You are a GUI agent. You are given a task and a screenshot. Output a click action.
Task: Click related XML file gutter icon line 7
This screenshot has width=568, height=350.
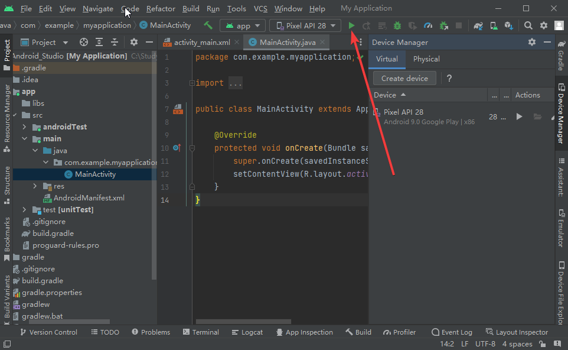pyautogui.click(x=178, y=109)
